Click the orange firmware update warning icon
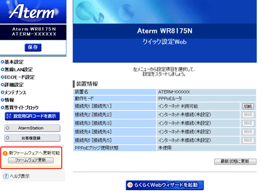Viewport: 261px width, 196px height. click(x=5, y=153)
